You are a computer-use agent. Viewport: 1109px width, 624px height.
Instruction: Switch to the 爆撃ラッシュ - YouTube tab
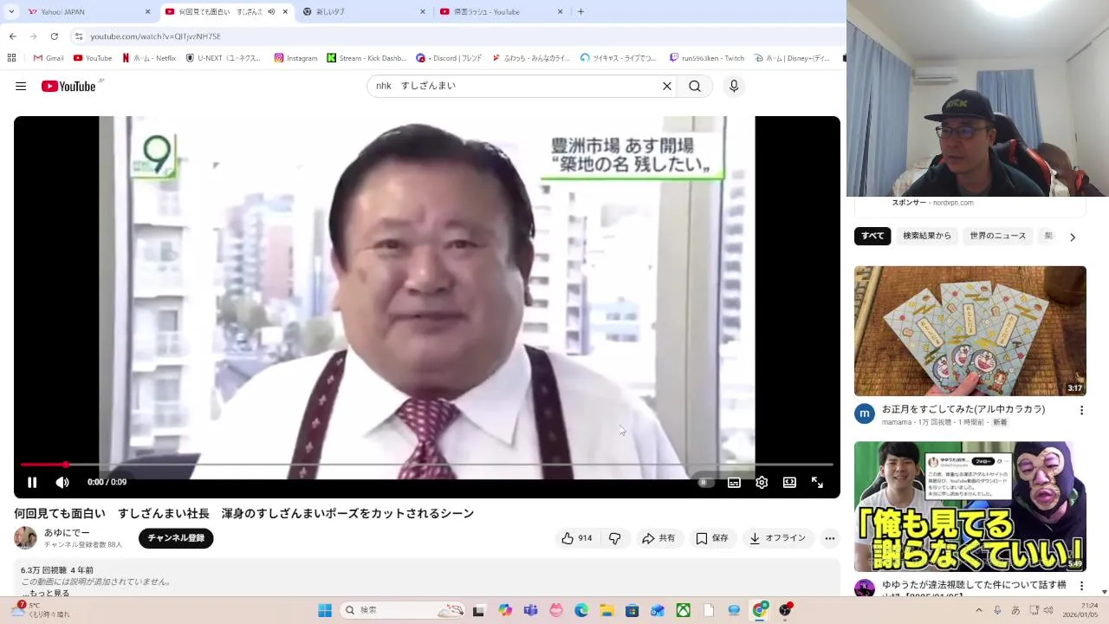[x=502, y=12]
